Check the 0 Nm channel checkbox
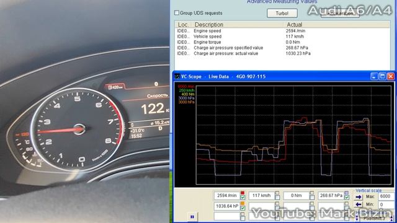Screen dimensions: 397x223 [x=312, y=198]
